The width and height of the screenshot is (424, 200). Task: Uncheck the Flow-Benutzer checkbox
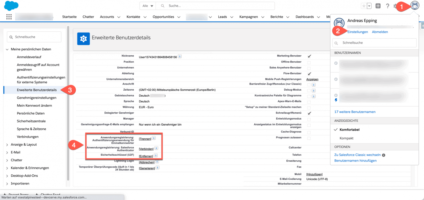click(309, 73)
